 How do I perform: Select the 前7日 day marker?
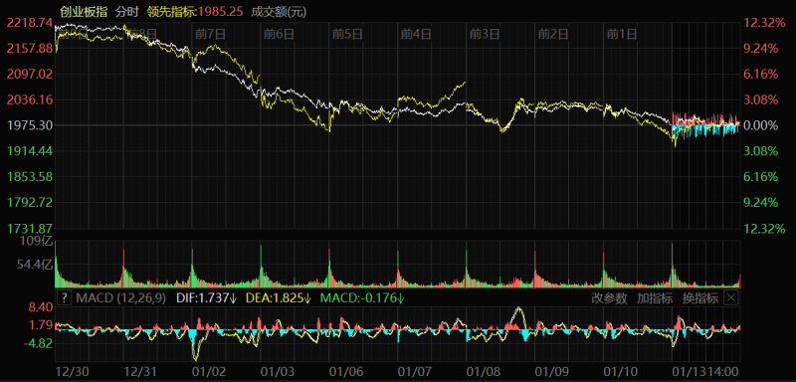[x=210, y=34]
